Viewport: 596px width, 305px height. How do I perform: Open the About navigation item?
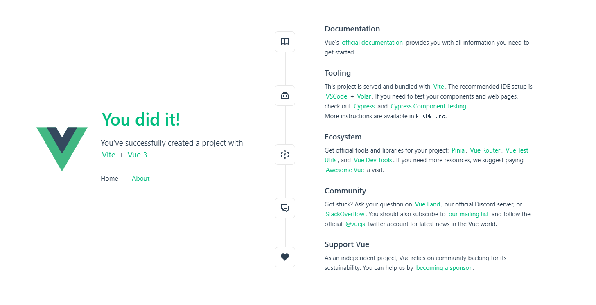[x=140, y=179]
